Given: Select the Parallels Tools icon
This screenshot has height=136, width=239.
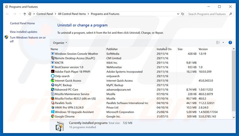Looking at the screenshot, I should [x=53, y=103].
